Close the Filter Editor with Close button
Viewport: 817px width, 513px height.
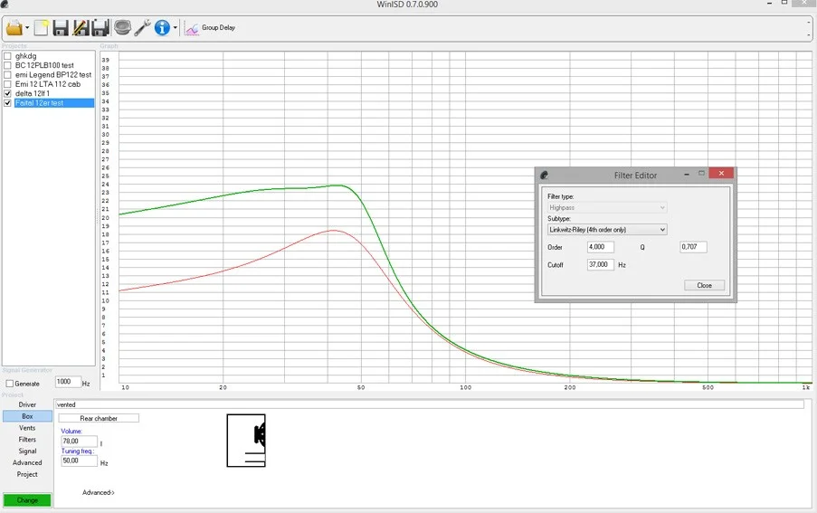pos(704,285)
